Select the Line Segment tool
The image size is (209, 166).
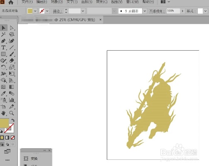coord(12,47)
